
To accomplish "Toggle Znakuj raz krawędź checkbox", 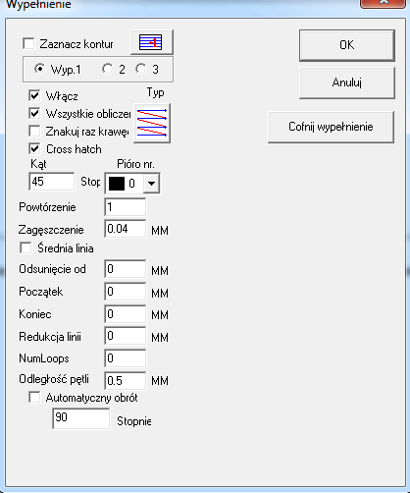I will (34, 131).
